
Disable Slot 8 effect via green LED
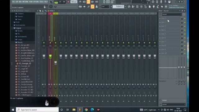185,46
